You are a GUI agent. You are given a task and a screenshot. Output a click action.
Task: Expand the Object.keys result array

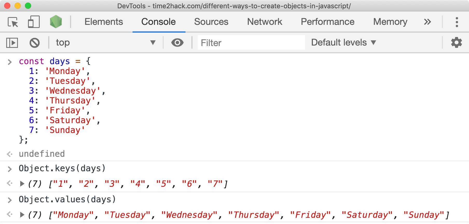[x=22, y=184]
